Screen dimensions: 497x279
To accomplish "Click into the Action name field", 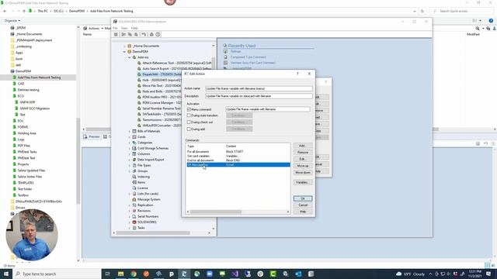I will click(x=259, y=88).
